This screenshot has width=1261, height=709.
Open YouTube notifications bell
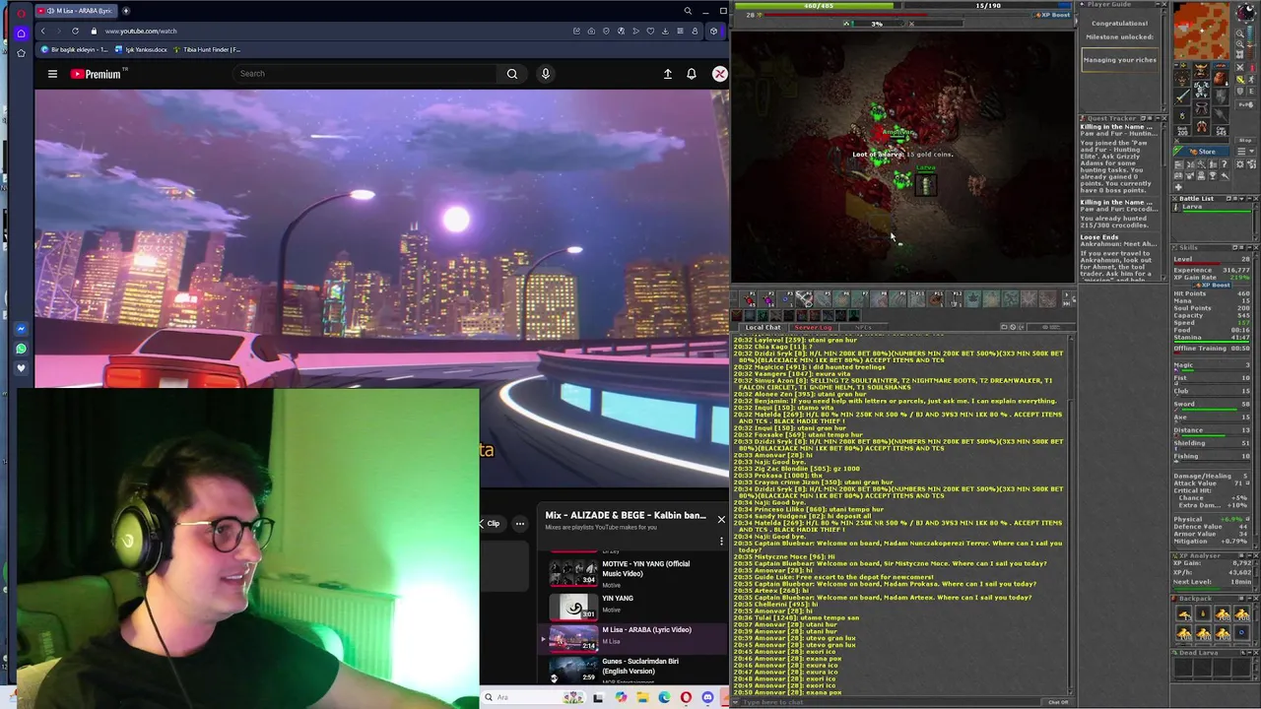(692, 74)
